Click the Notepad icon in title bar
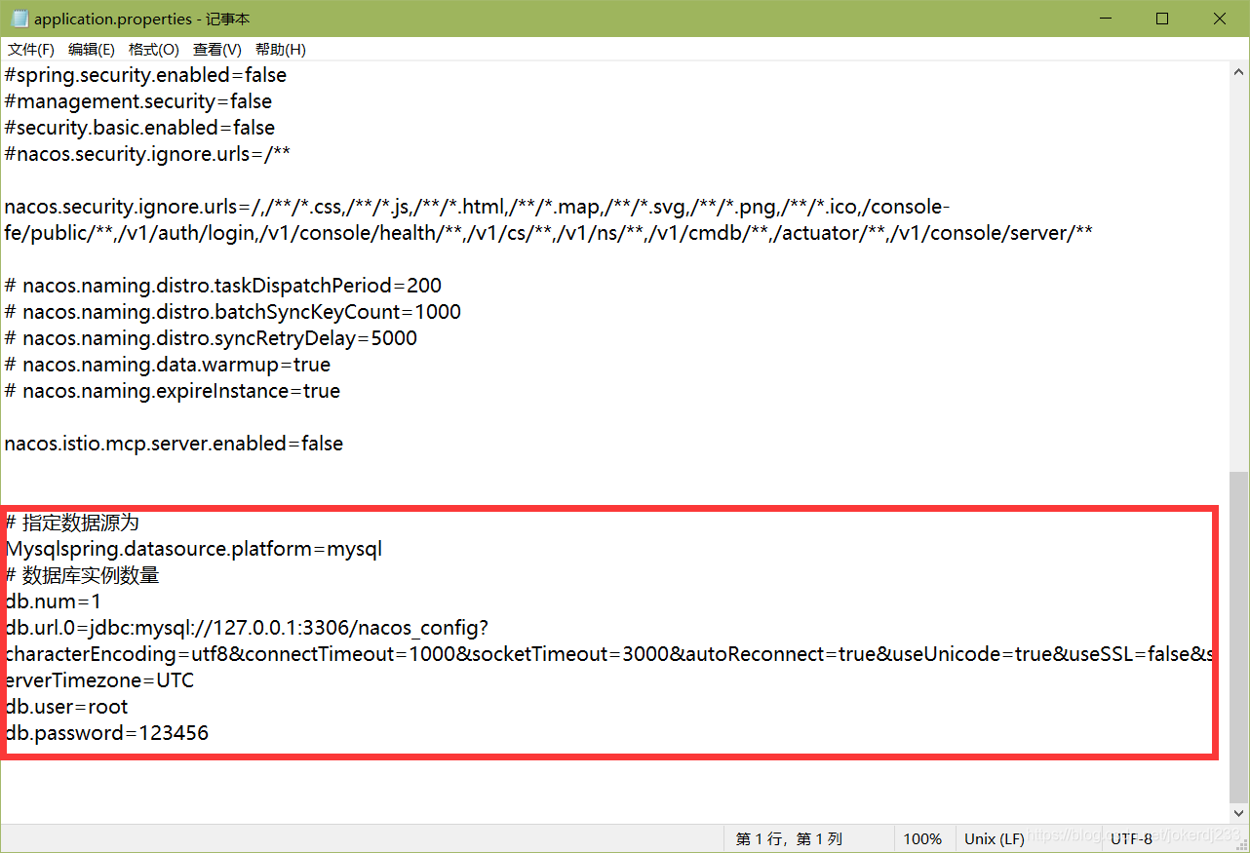Screen dimensions: 1250x853 (19, 19)
